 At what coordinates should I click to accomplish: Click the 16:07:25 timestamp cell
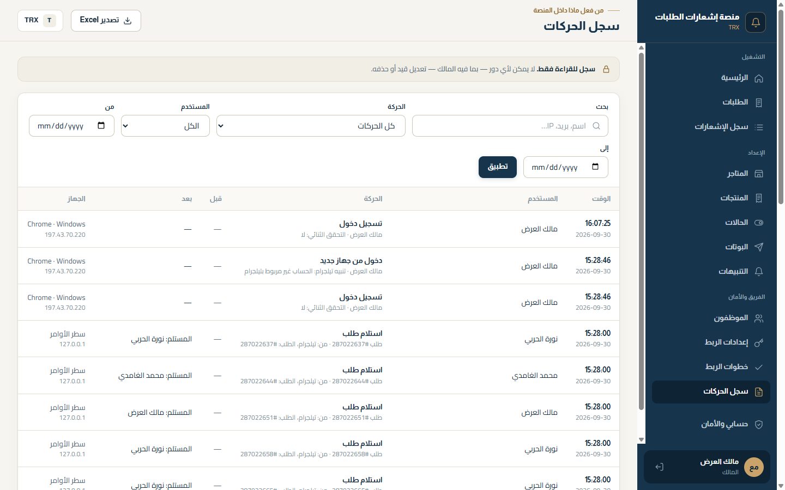(x=597, y=223)
